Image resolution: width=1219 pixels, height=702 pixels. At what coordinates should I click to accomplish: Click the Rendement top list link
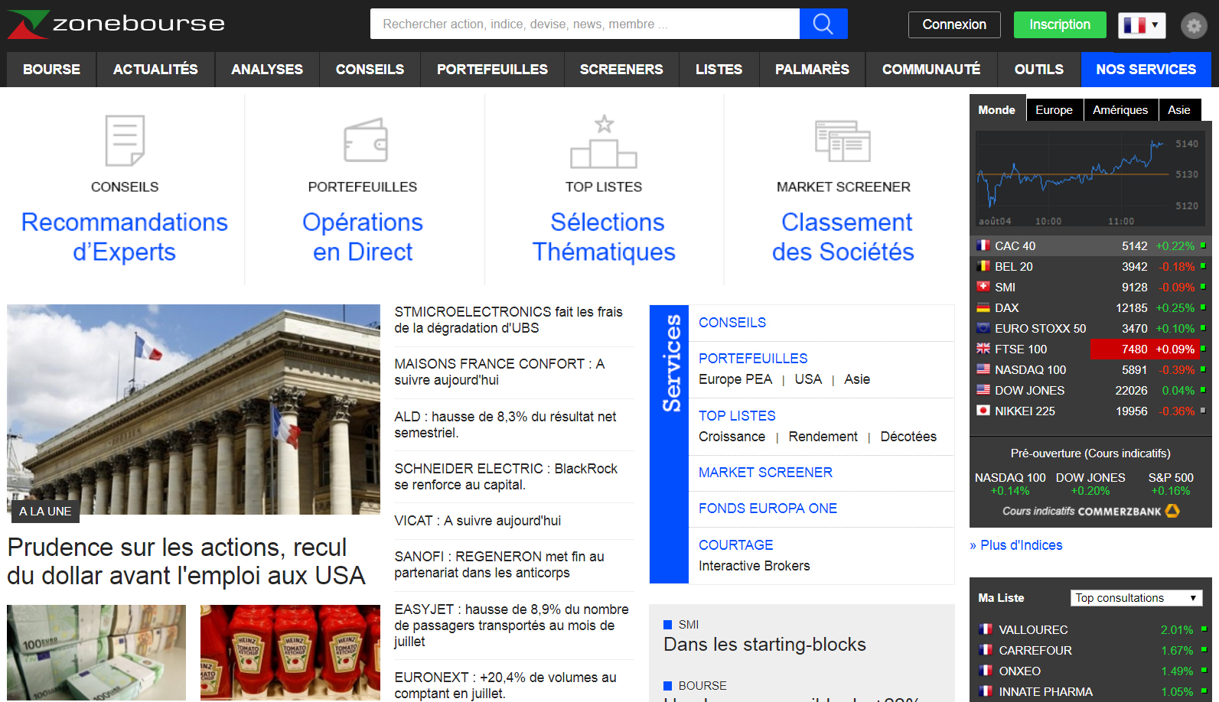coord(823,437)
